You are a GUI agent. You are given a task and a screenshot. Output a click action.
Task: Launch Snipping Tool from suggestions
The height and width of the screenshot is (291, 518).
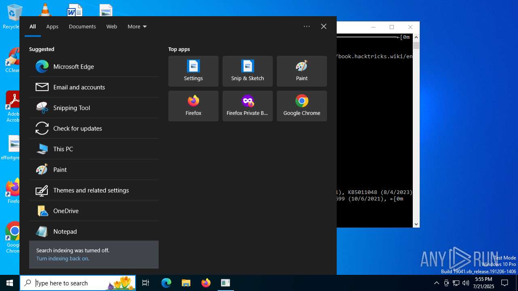94,108
